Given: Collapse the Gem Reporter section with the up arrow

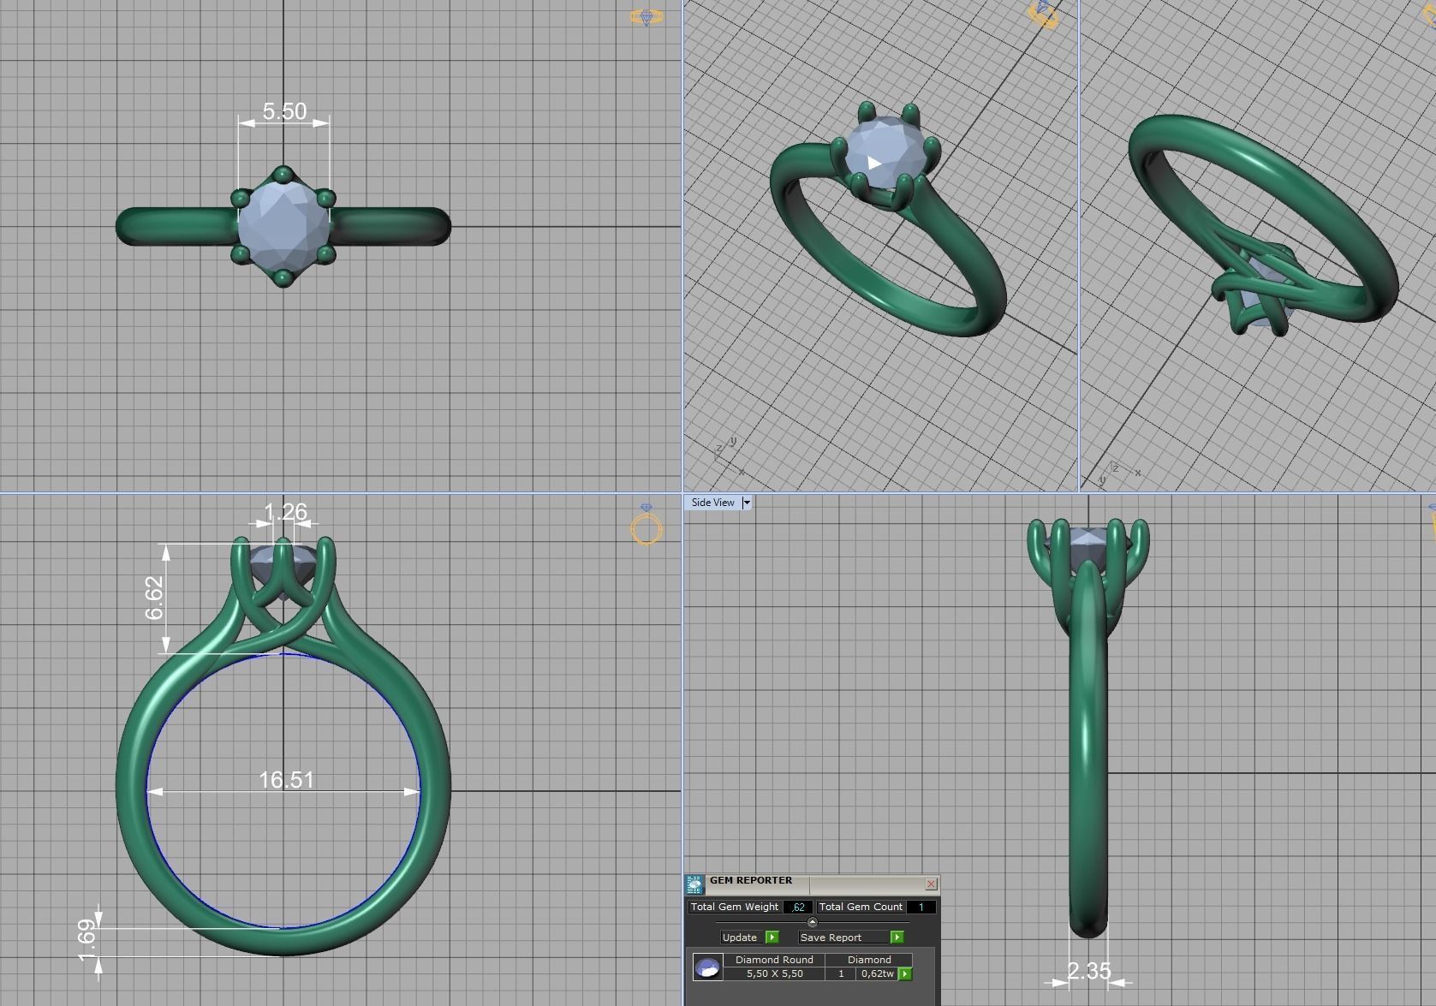Looking at the screenshot, I should coord(812,922).
